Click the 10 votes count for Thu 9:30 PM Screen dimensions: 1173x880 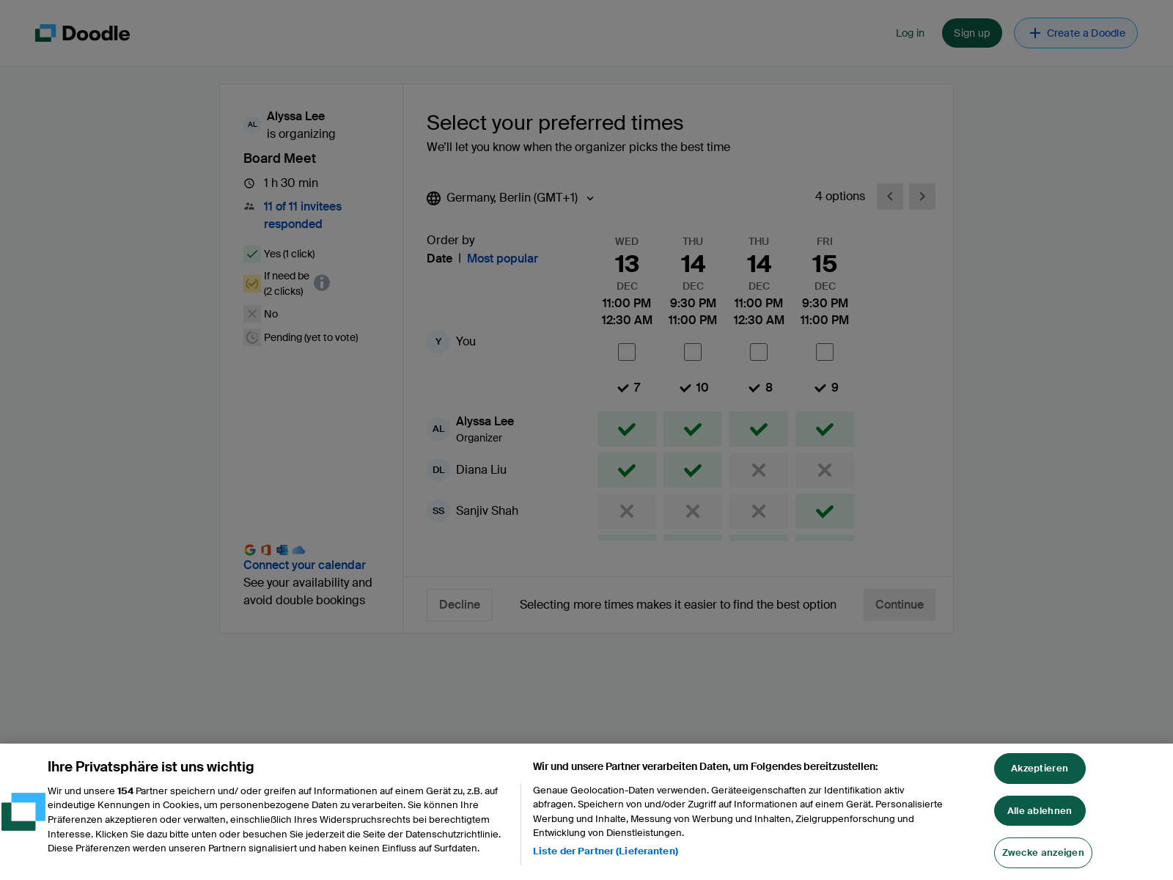tap(694, 387)
